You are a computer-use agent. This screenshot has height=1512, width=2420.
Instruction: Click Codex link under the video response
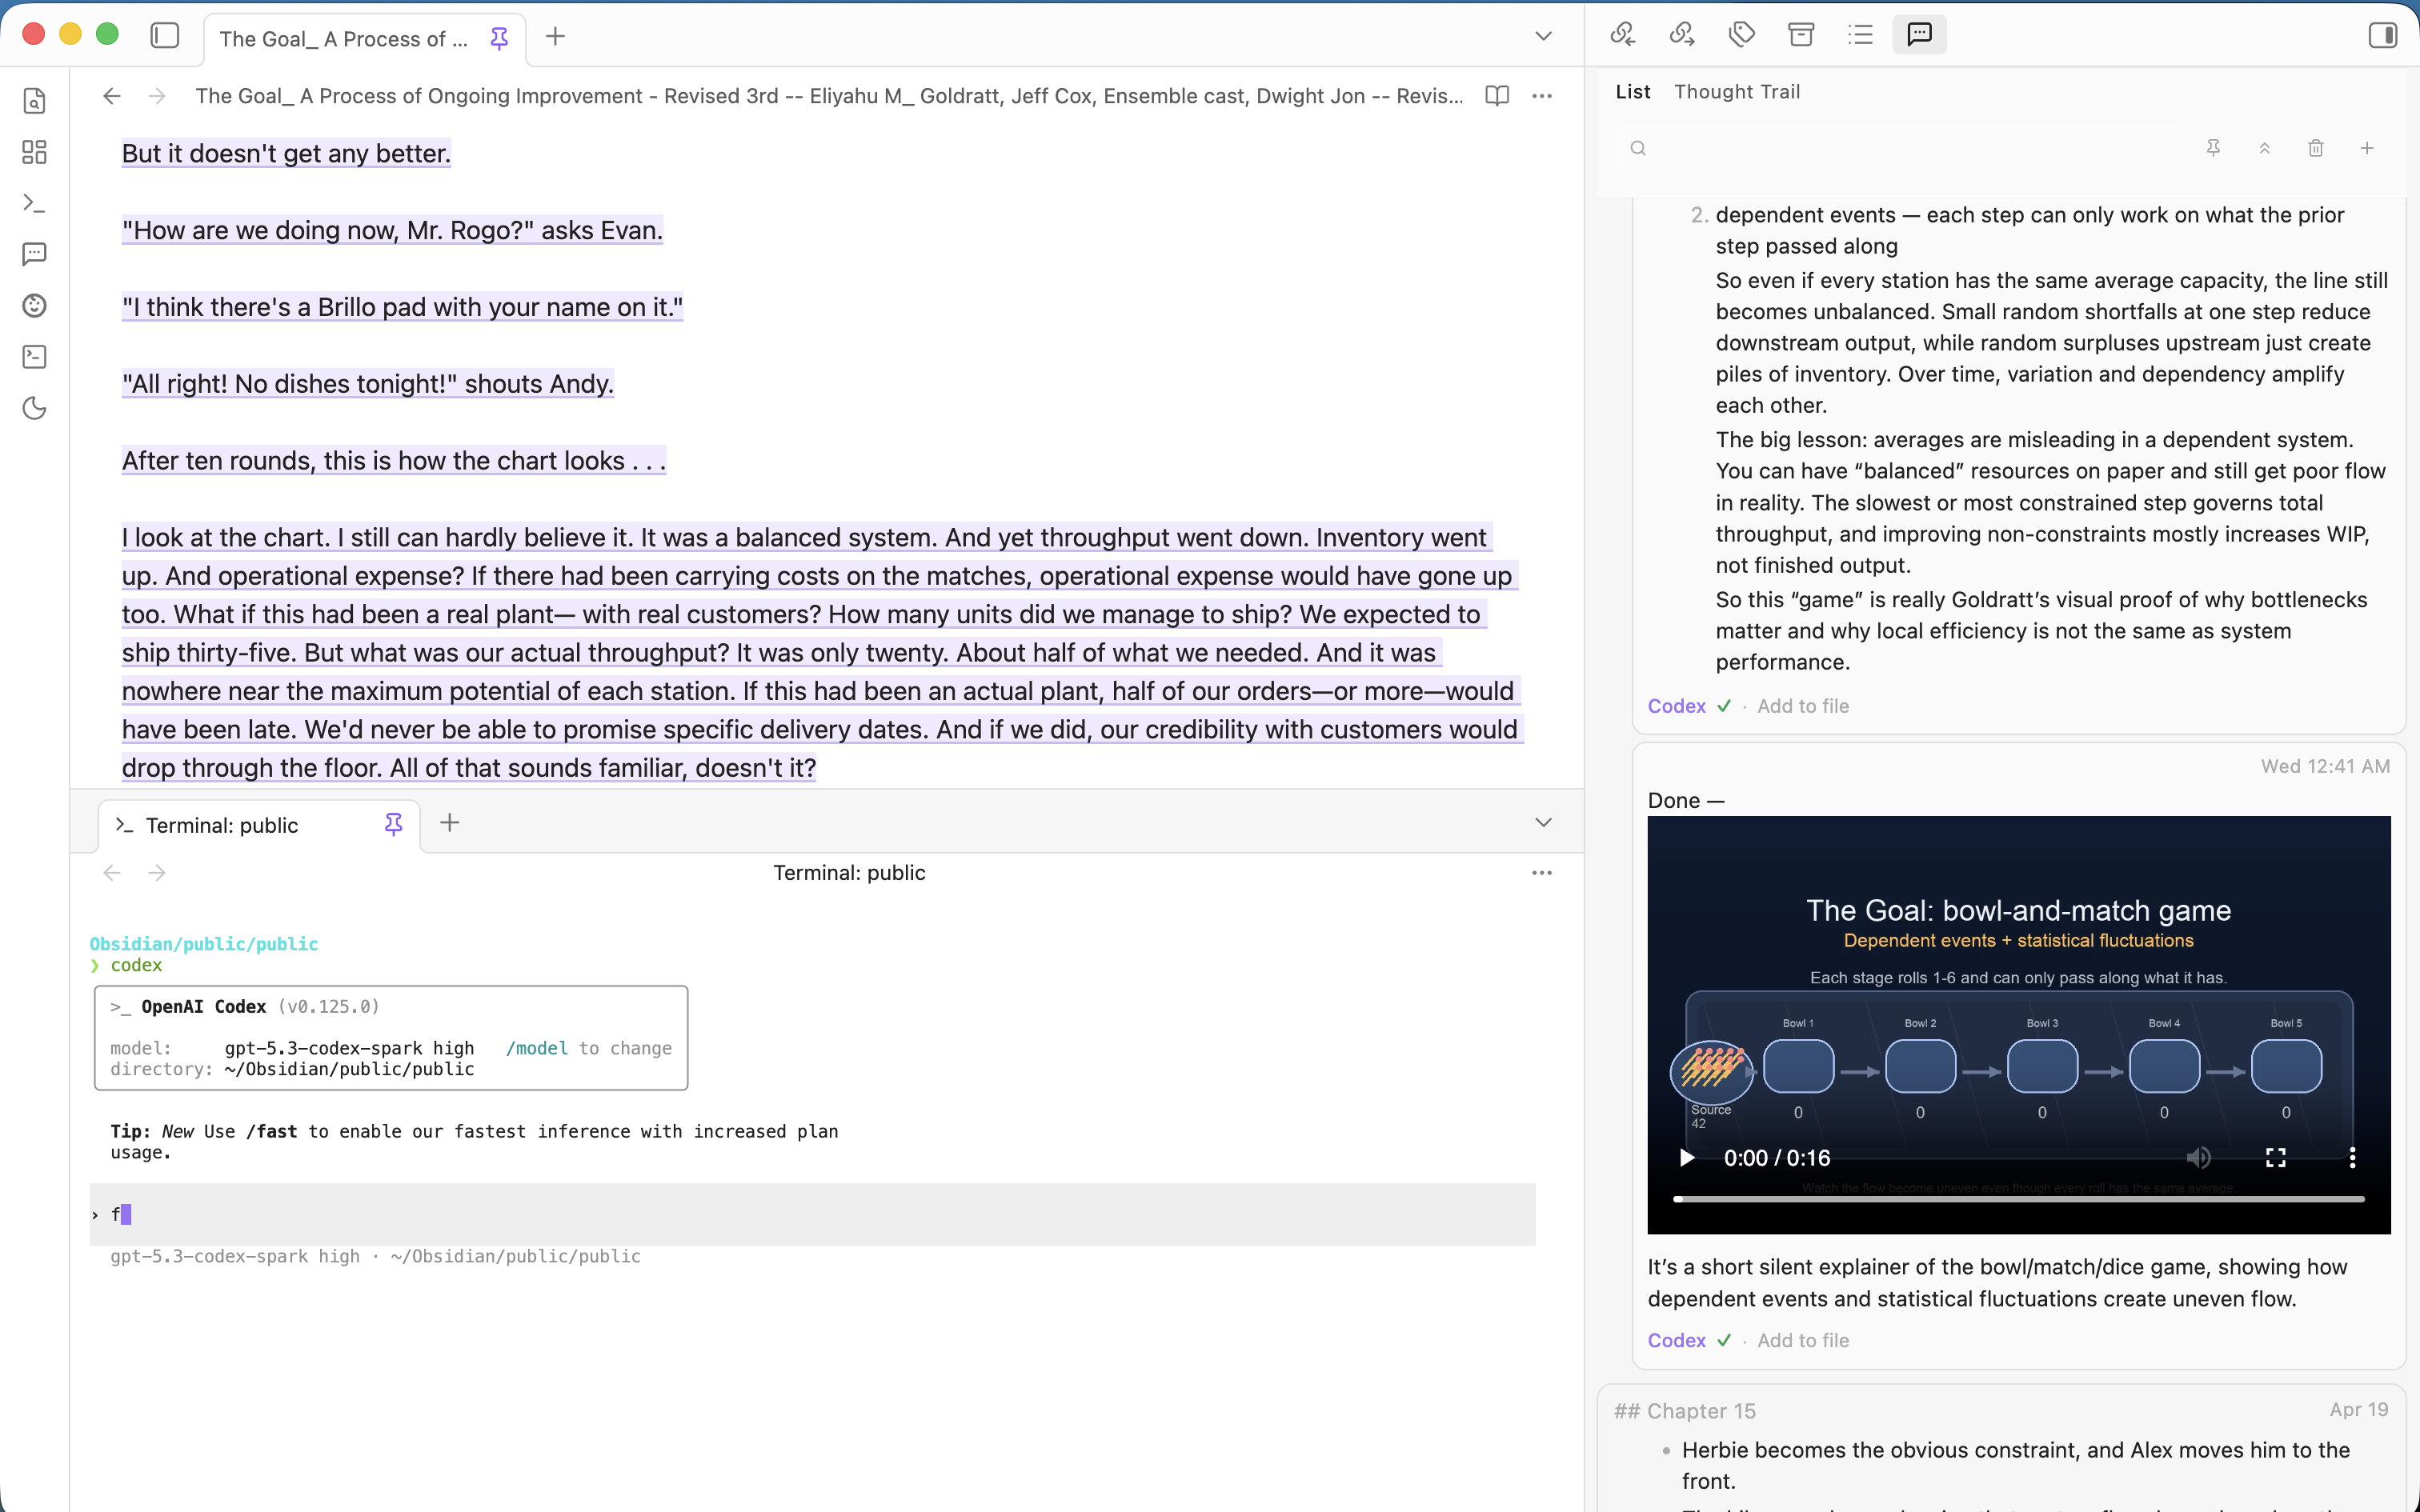click(1676, 1340)
